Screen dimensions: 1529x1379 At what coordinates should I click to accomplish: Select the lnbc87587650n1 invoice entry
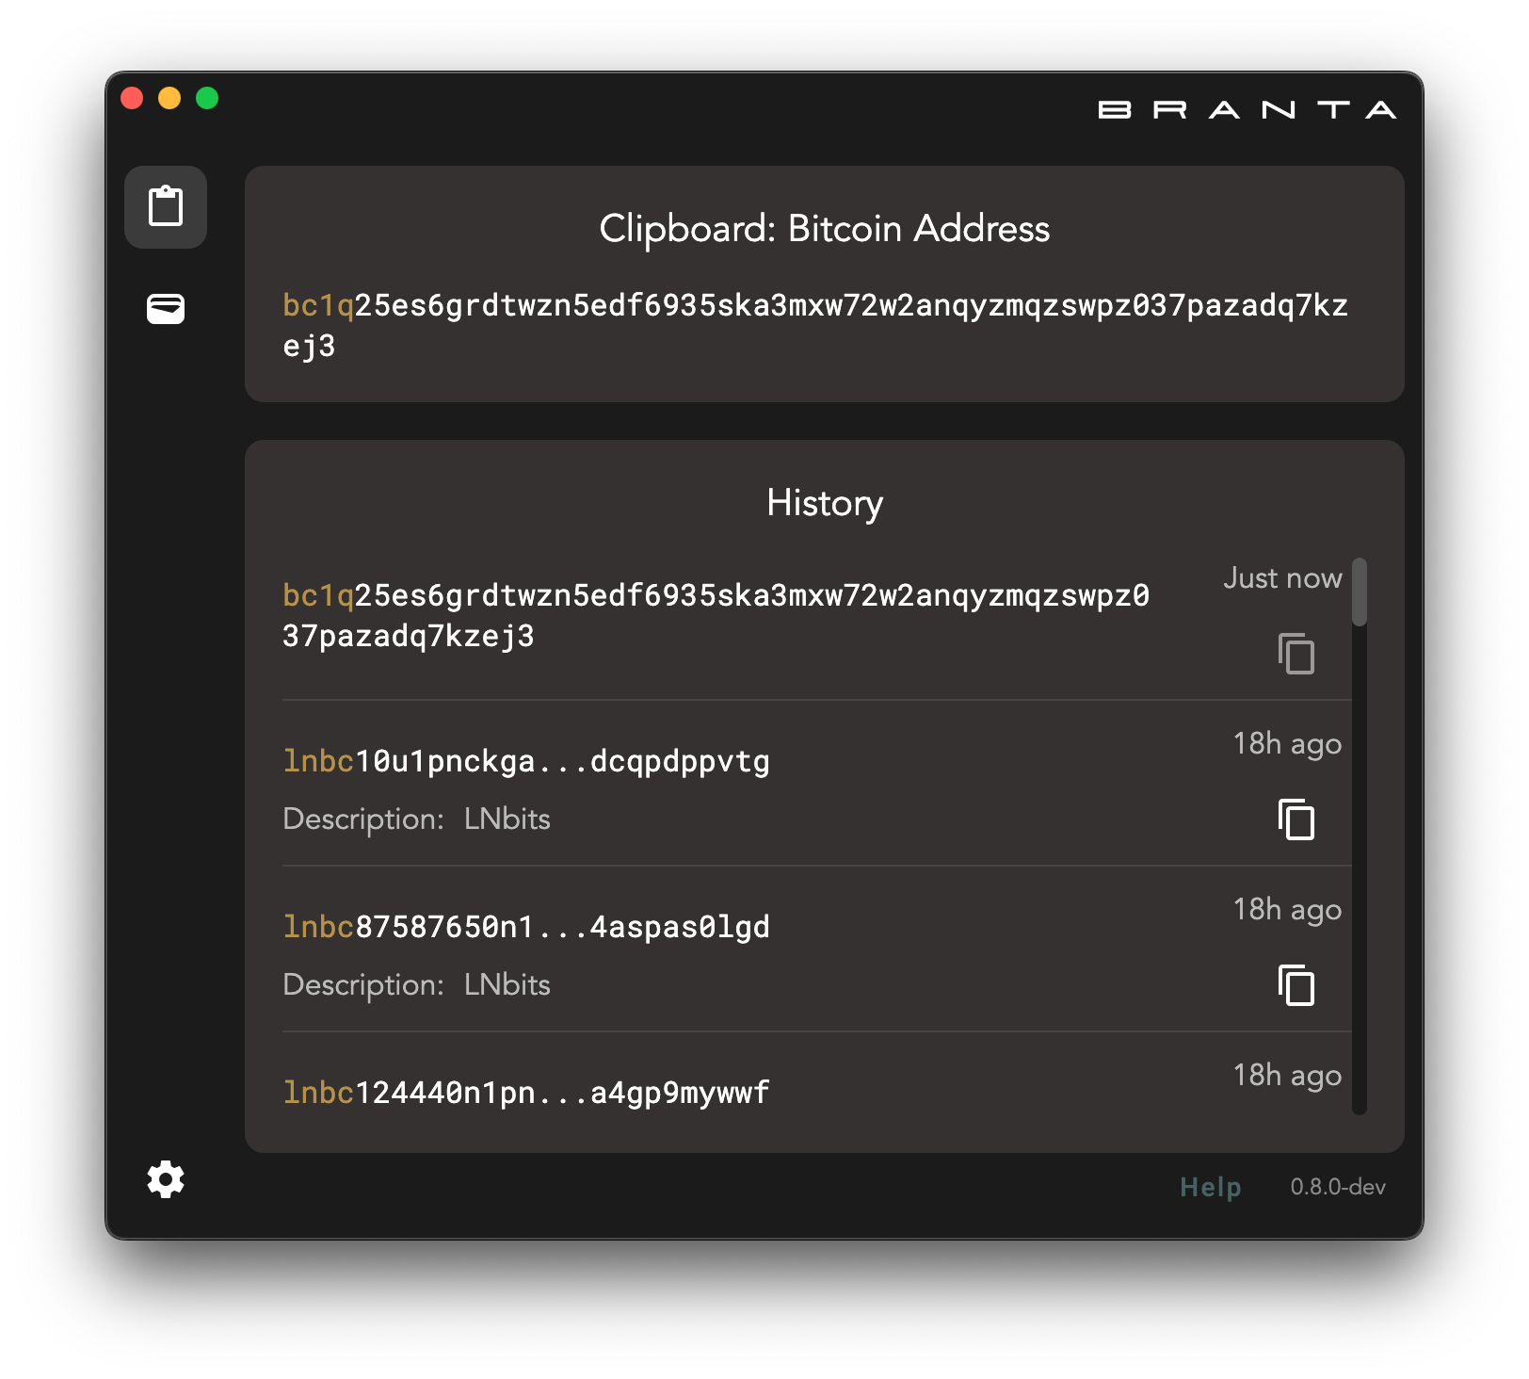pos(525,926)
